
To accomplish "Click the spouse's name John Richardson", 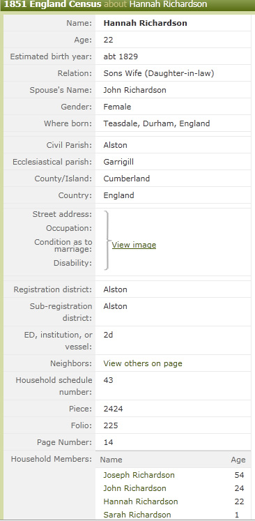I will click(134, 90).
